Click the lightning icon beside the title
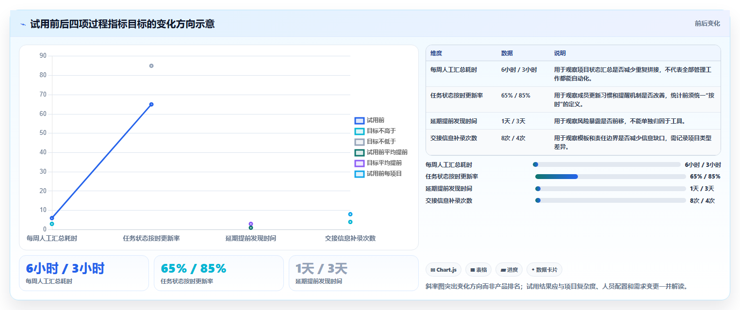The height and width of the screenshot is (310, 740). (x=23, y=24)
